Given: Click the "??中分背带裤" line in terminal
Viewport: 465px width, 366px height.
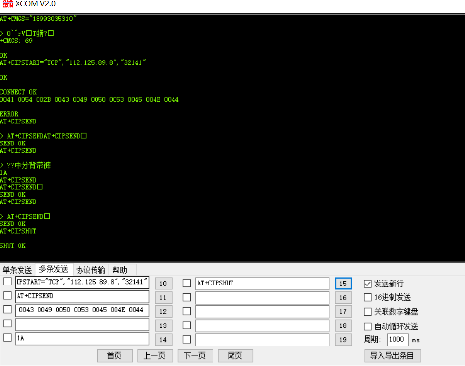Looking at the screenshot, I should [25, 165].
